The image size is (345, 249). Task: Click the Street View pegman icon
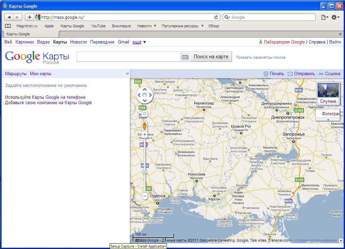click(x=144, y=126)
